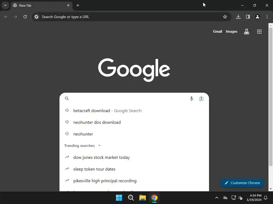
Task: Click scrollbar down arrow
Action: click(271, 189)
